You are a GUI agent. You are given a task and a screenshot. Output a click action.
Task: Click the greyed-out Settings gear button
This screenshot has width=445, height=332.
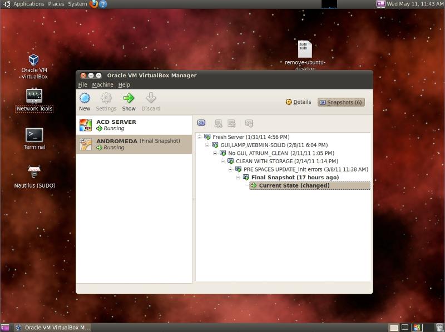(x=106, y=102)
